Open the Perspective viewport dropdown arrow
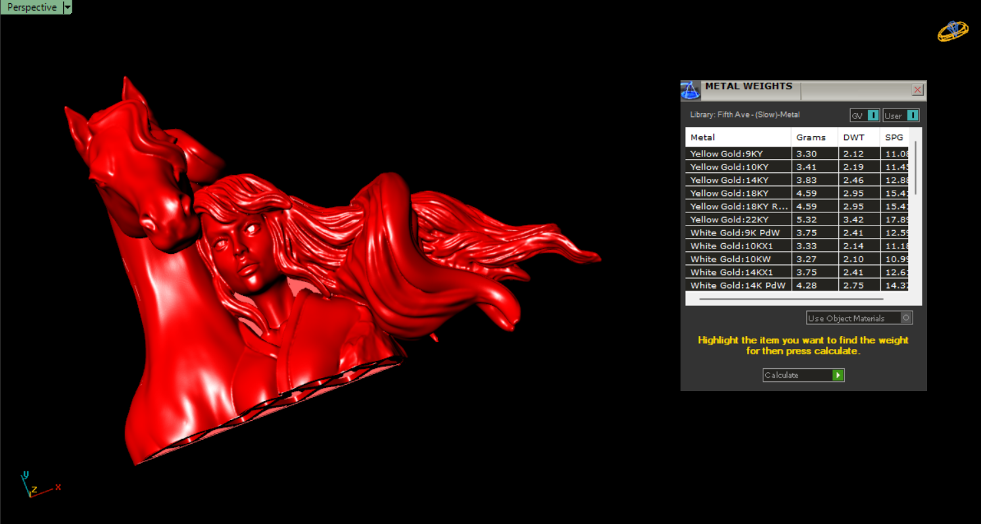 (67, 7)
